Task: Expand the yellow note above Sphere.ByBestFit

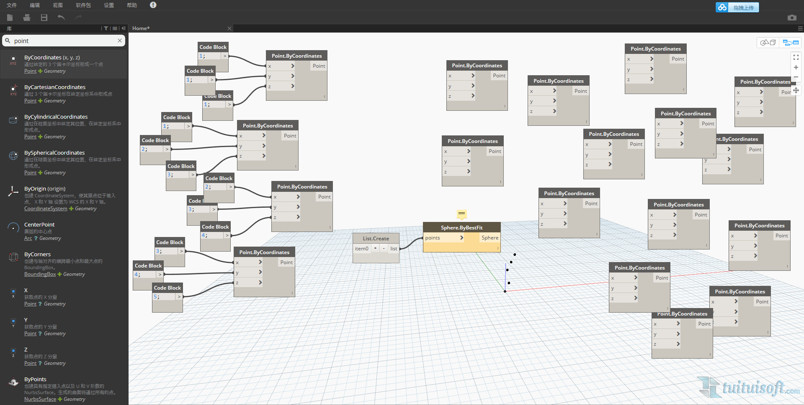Action: (x=461, y=214)
